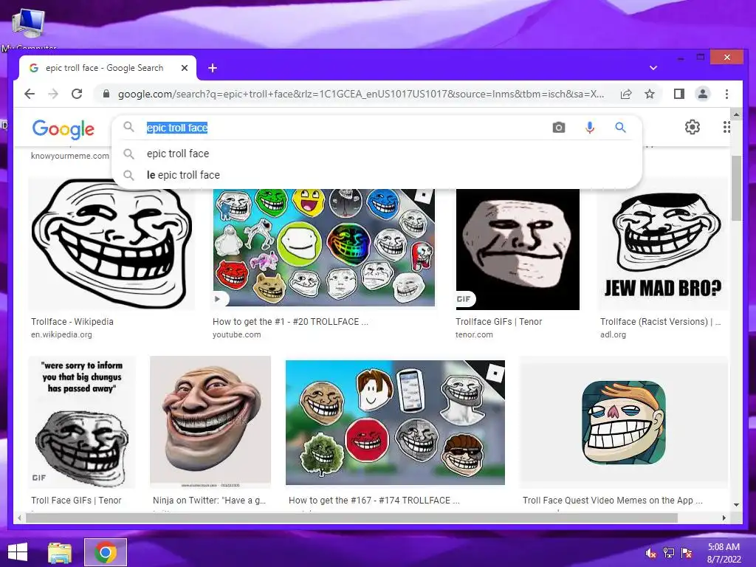Open the Action Center flag tray icon
756x567 pixels.
(x=687, y=553)
